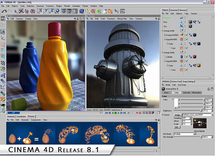Open the Mix Mode dropdown showing Multiply
The image size is (215, 156).
coord(185,134)
